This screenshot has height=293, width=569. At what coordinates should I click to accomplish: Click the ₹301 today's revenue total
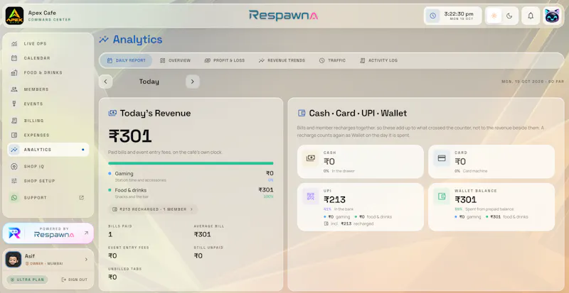pos(130,136)
